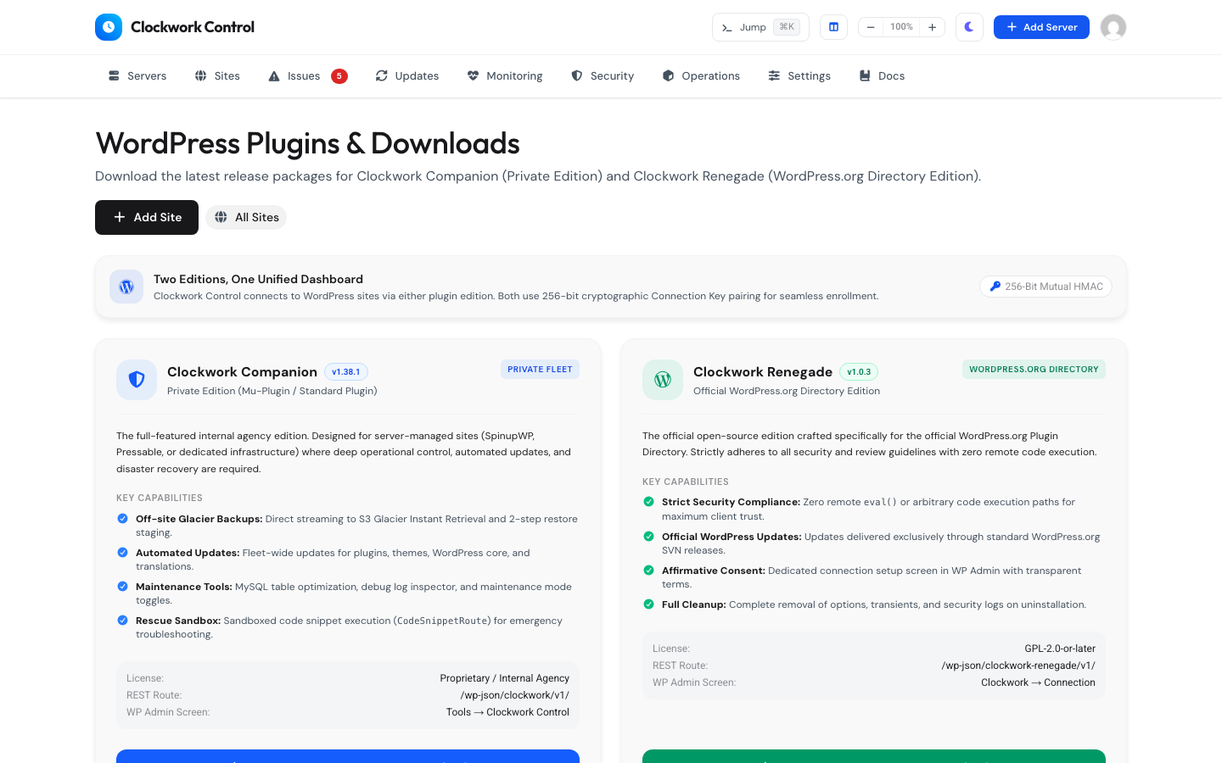Open the user avatar menu
Screen dimensions: 1222x763
click(1113, 27)
